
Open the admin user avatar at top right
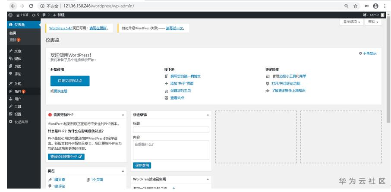[x=382, y=15]
